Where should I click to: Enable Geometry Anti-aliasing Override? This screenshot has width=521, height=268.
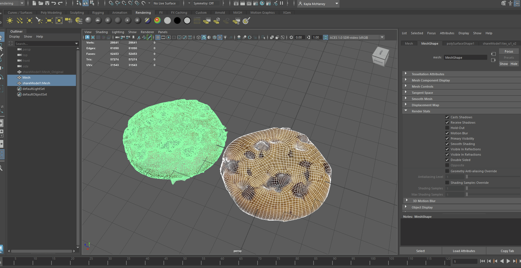pyautogui.click(x=447, y=171)
